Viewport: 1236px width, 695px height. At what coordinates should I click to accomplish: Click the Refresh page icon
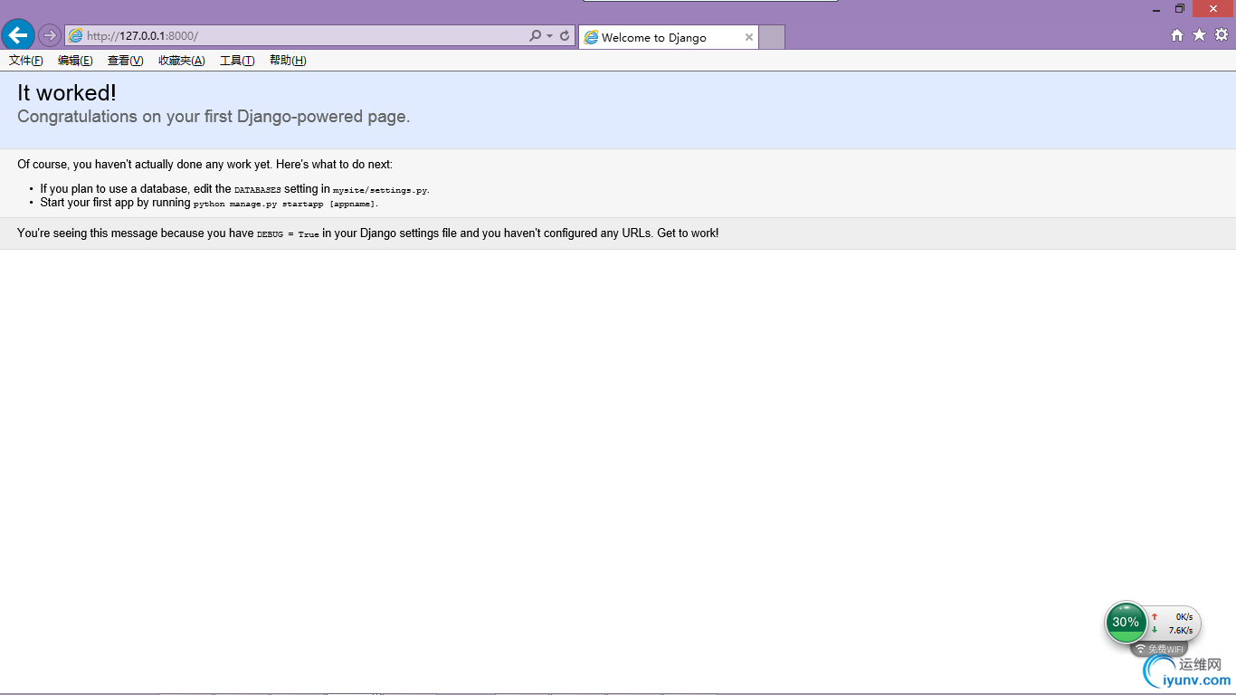(565, 35)
